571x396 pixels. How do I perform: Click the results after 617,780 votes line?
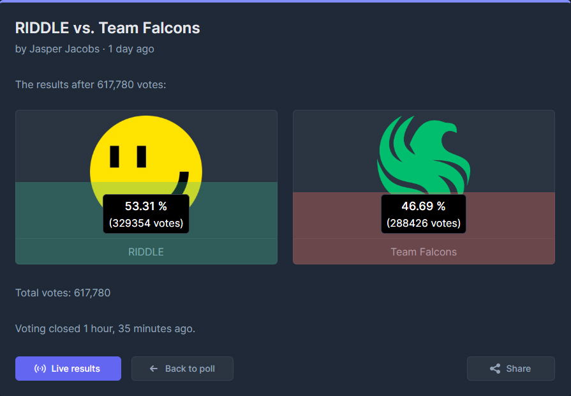point(91,84)
